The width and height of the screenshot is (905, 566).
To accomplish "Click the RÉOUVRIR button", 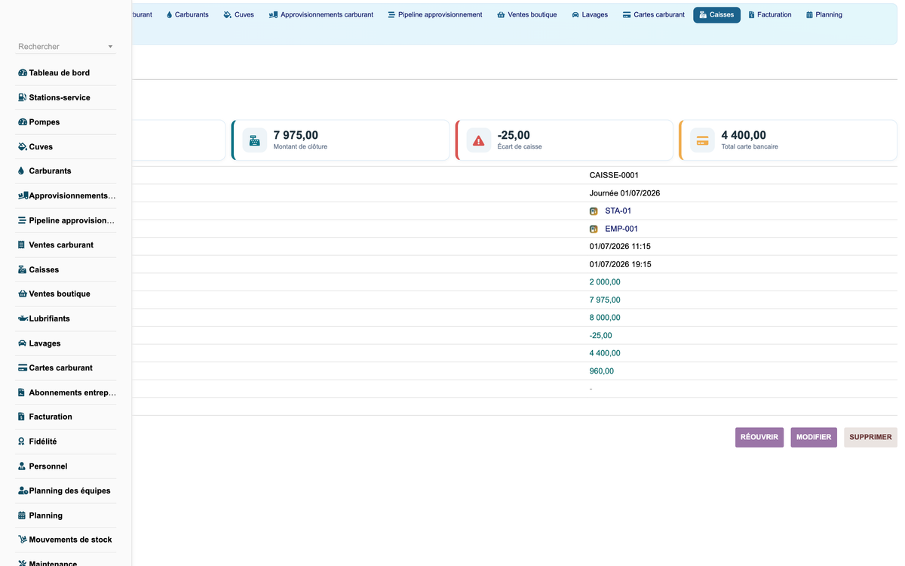I will pos(759,438).
